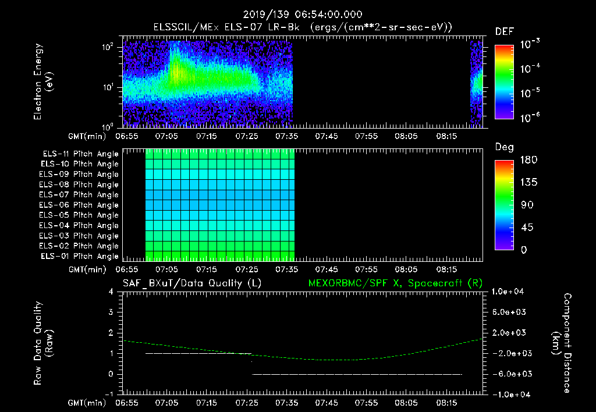Click the green MEXORBMC/SPF X, Spacecraft (R) label

point(395,283)
